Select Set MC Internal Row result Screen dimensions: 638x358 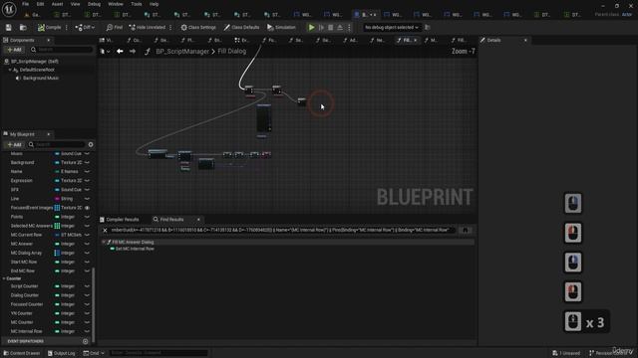click(x=135, y=249)
